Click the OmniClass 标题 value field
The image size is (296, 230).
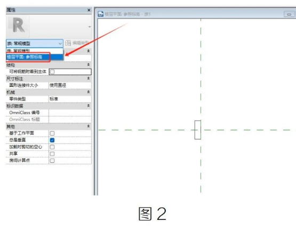pos(70,119)
